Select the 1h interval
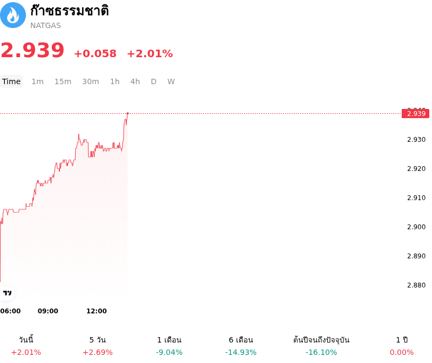Screen dimensions: 432x363 [x=115, y=81]
